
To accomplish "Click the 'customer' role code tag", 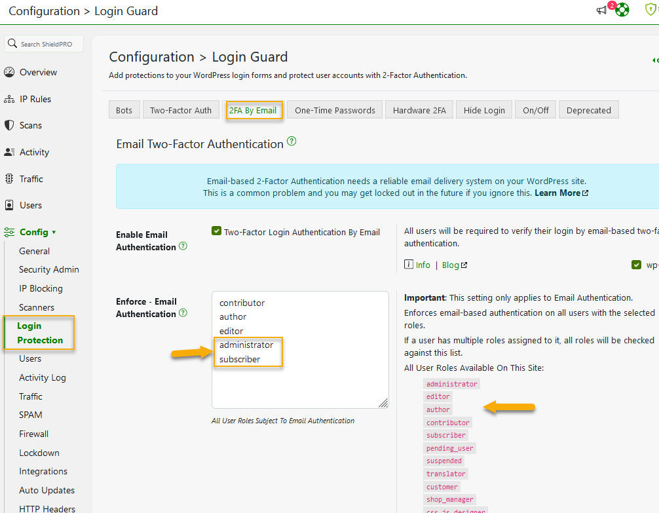I will [x=442, y=487].
